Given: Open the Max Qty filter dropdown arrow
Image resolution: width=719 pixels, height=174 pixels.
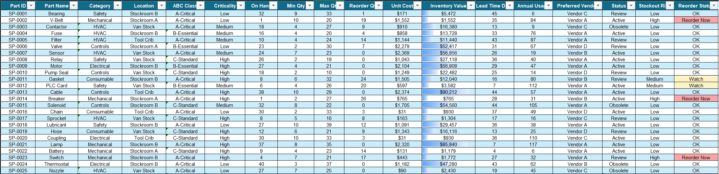Looking at the screenshot, I should click(340, 6).
